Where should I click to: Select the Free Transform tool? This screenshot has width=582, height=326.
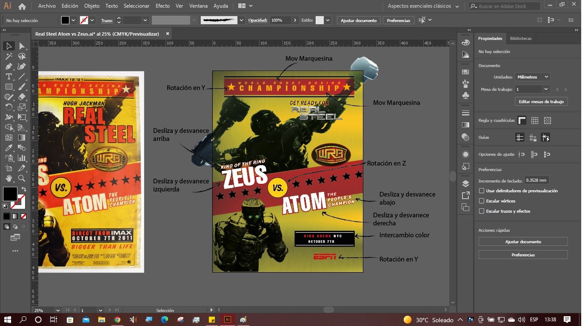pos(22,117)
